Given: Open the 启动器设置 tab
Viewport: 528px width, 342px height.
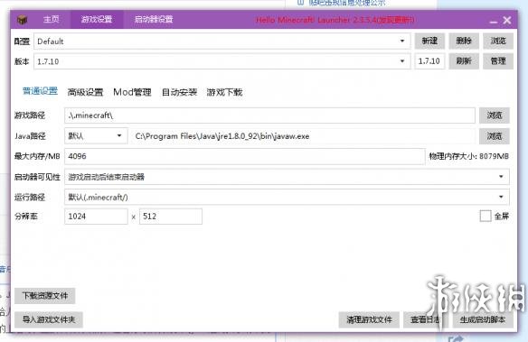Looking at the screenshot, I should [x=154, y=19].
